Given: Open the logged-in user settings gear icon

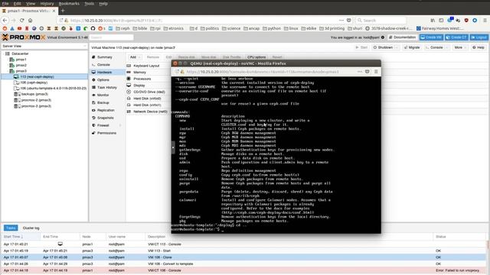Looking at the screenshot, I should tap(383, 37).
